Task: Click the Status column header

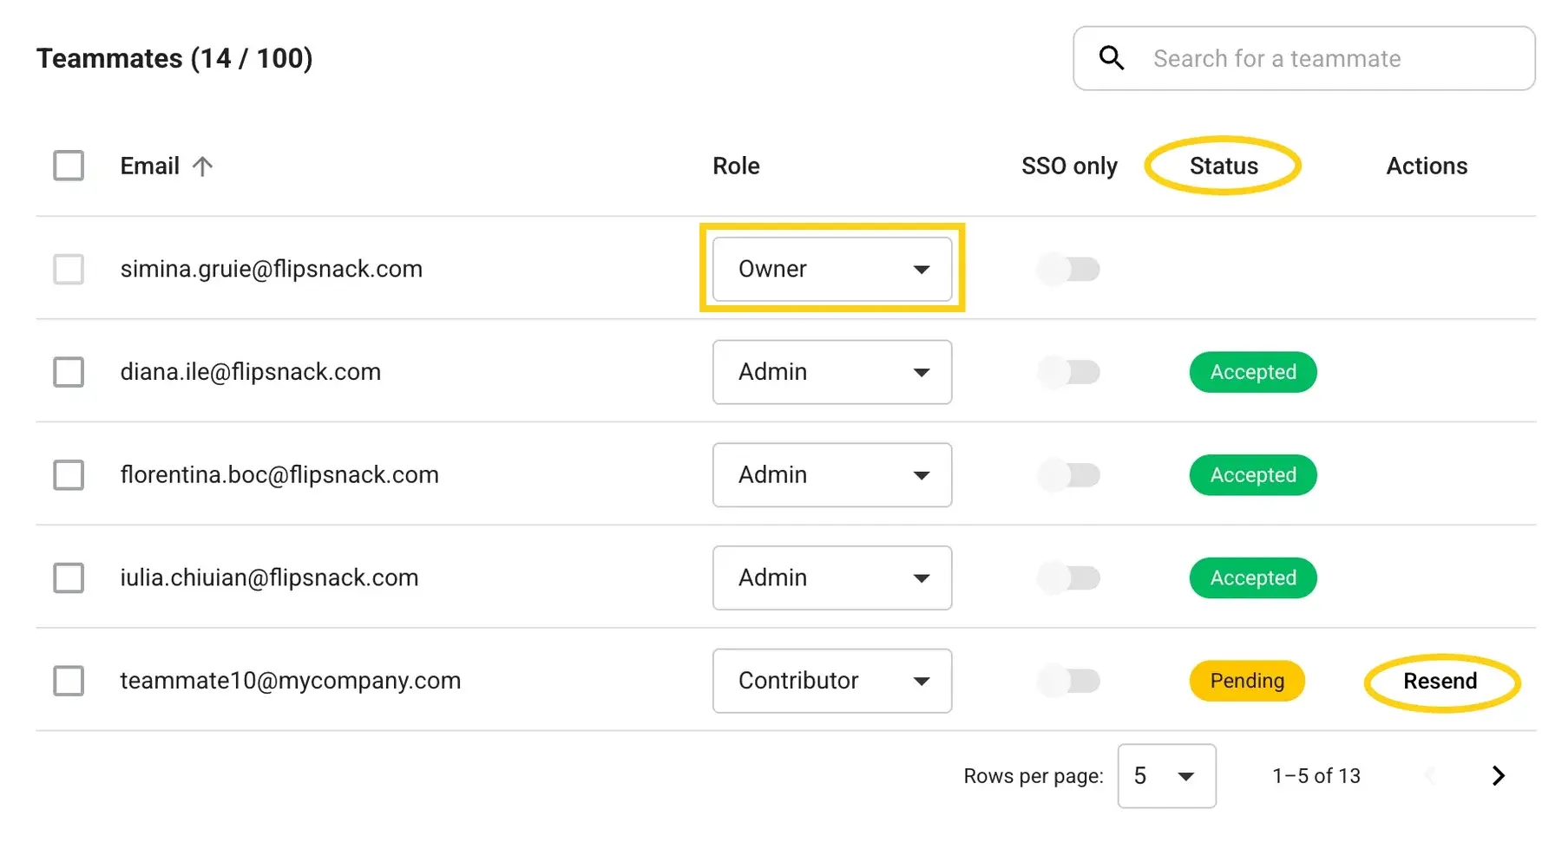Action: click(1224, 166)
